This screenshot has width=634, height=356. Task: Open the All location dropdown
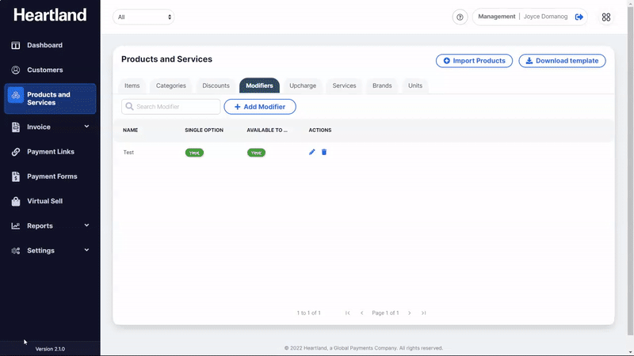pyautogui.click(x=143, y=17)
